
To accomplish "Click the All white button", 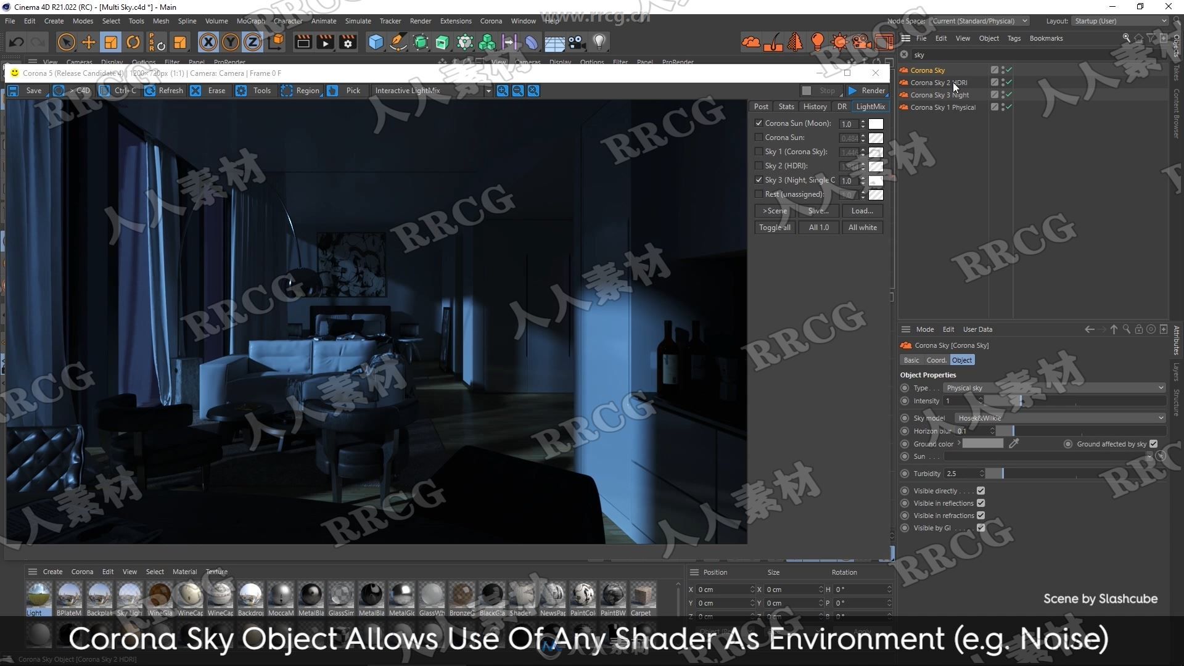I will pyautogui.click(x=862, y=228).
